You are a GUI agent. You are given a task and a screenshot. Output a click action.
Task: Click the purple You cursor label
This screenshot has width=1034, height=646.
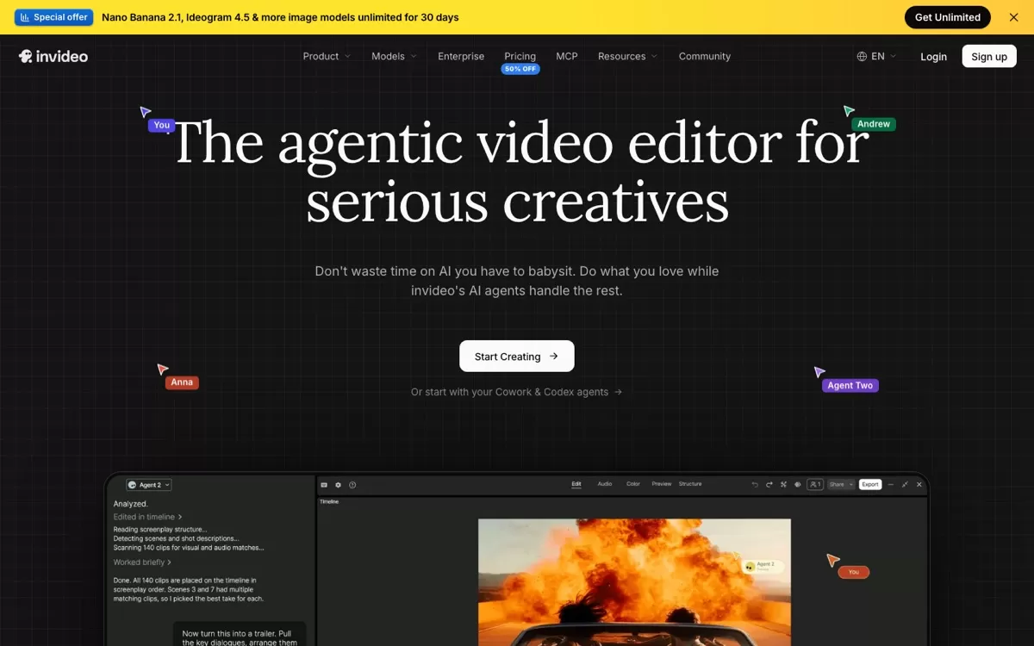click(x=162, y=126)
